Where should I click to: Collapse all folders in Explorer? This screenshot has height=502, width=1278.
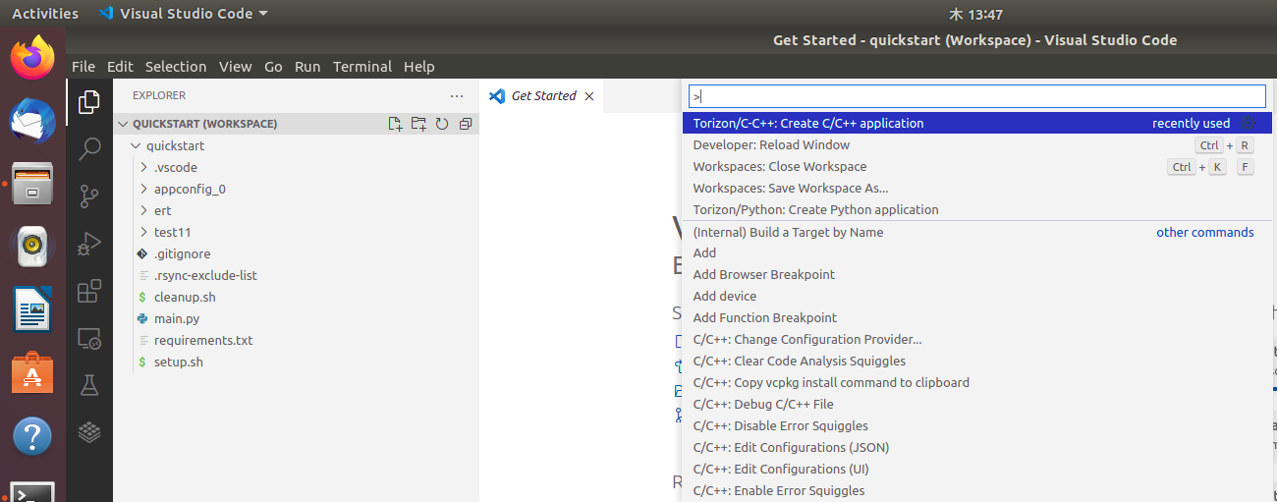(x=466, y=124)
